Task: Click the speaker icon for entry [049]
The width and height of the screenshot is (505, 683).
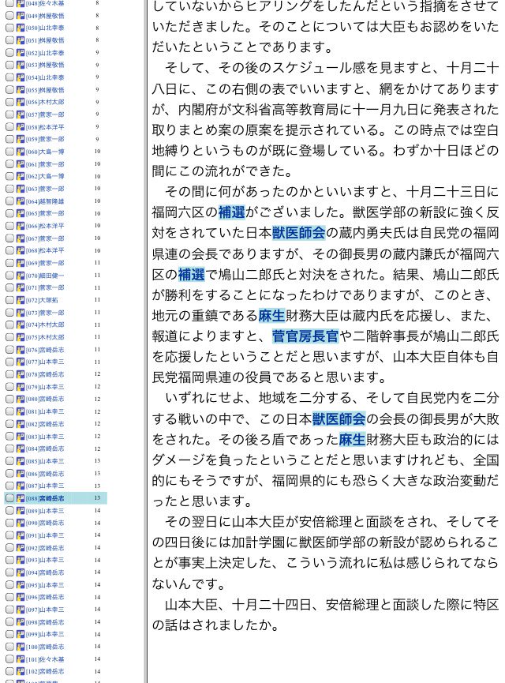Action: click(x=21, y=15)
